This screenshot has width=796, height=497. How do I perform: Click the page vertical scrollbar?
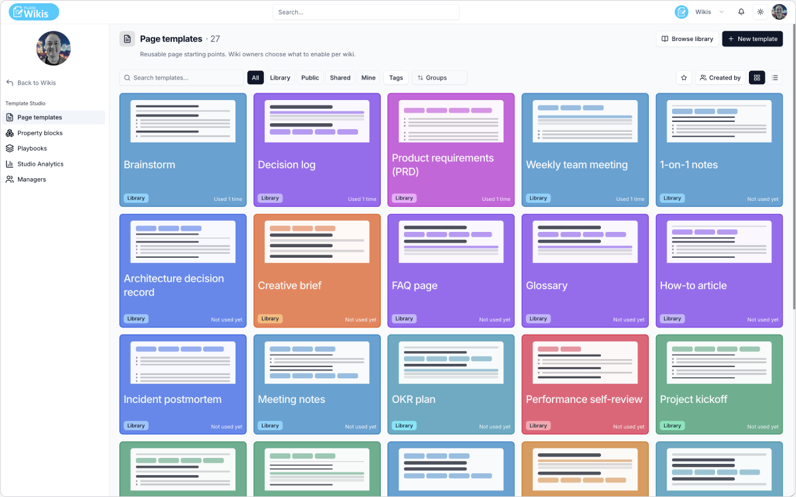[793, 166]
